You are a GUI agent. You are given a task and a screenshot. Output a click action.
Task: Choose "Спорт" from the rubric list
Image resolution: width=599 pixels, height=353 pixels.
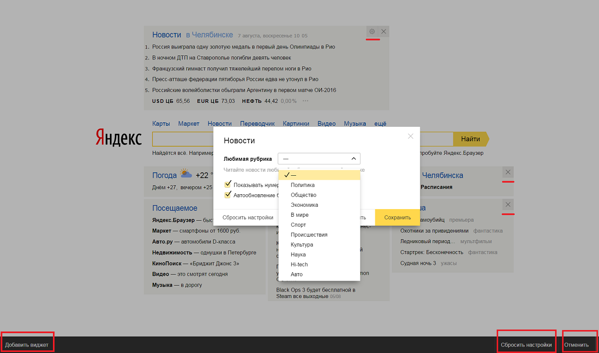tap(299, 225)
